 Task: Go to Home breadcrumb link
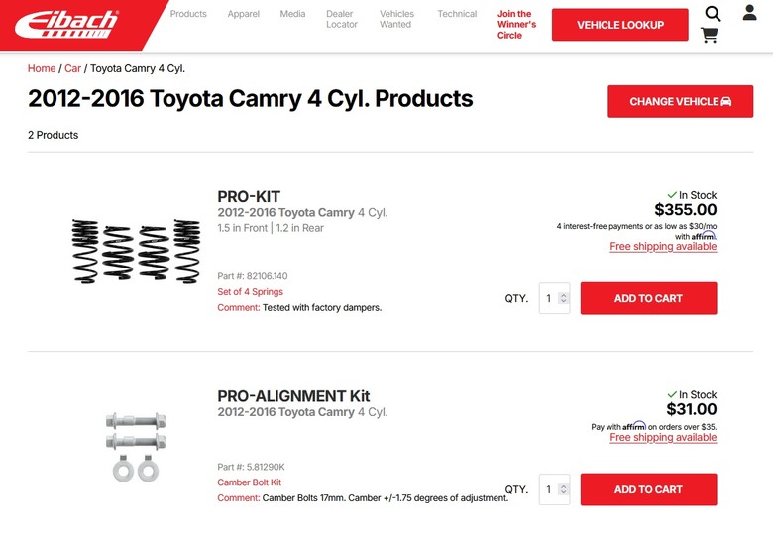pyautogui.click(x=42, y=68)
